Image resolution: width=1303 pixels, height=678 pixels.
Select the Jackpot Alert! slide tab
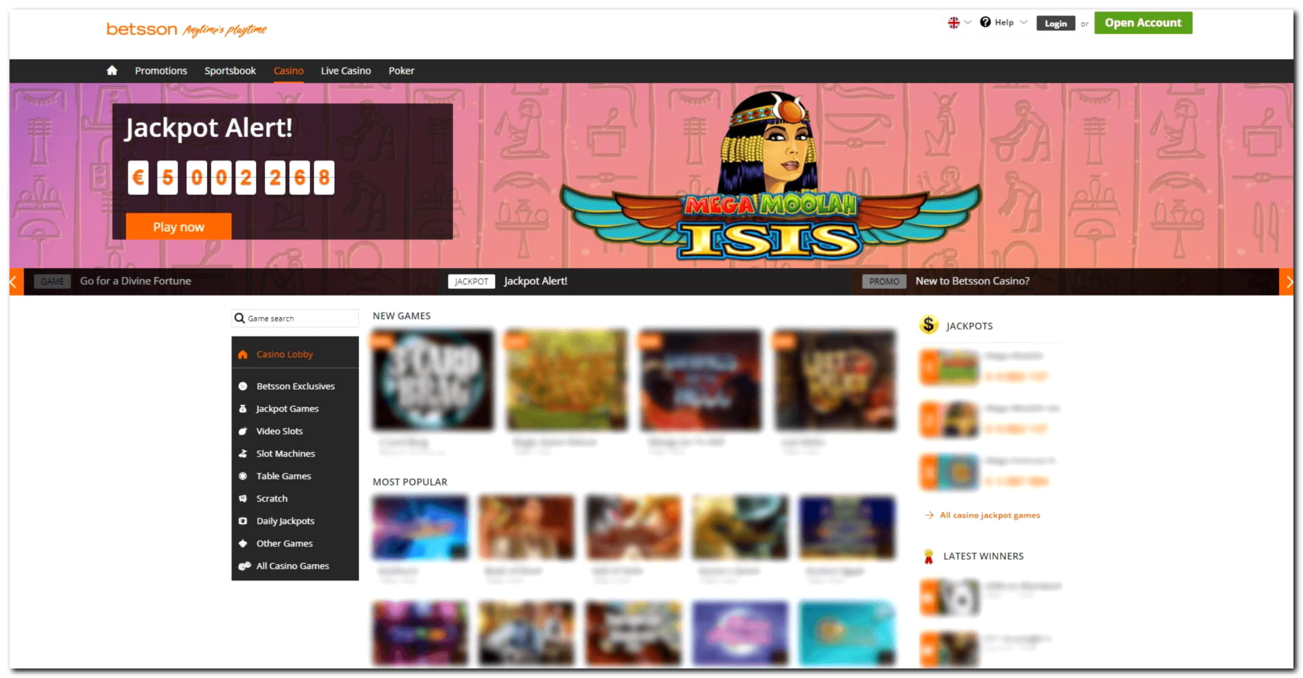point(535,281)
